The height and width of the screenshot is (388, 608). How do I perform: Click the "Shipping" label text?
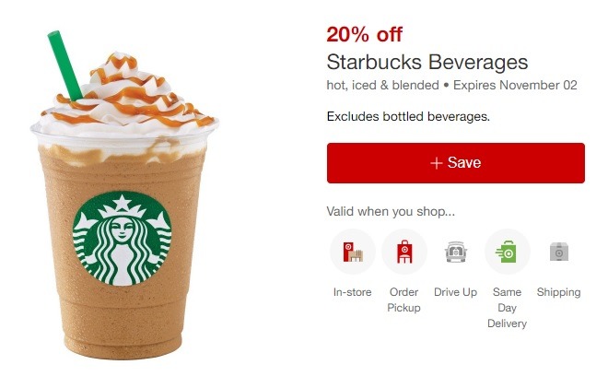click(559, 292)
